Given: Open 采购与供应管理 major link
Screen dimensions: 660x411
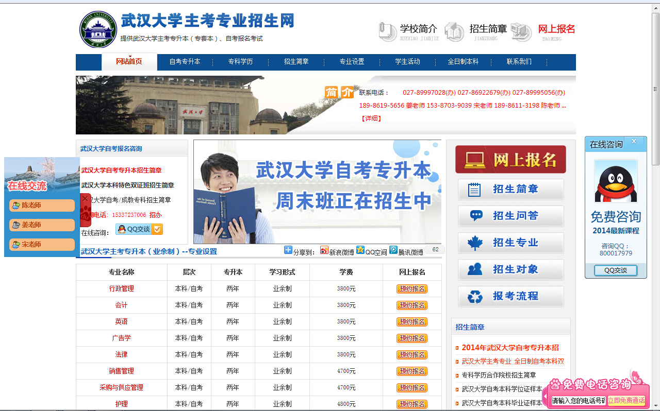Looking at the screenshot, I should [x=122, y=388].
